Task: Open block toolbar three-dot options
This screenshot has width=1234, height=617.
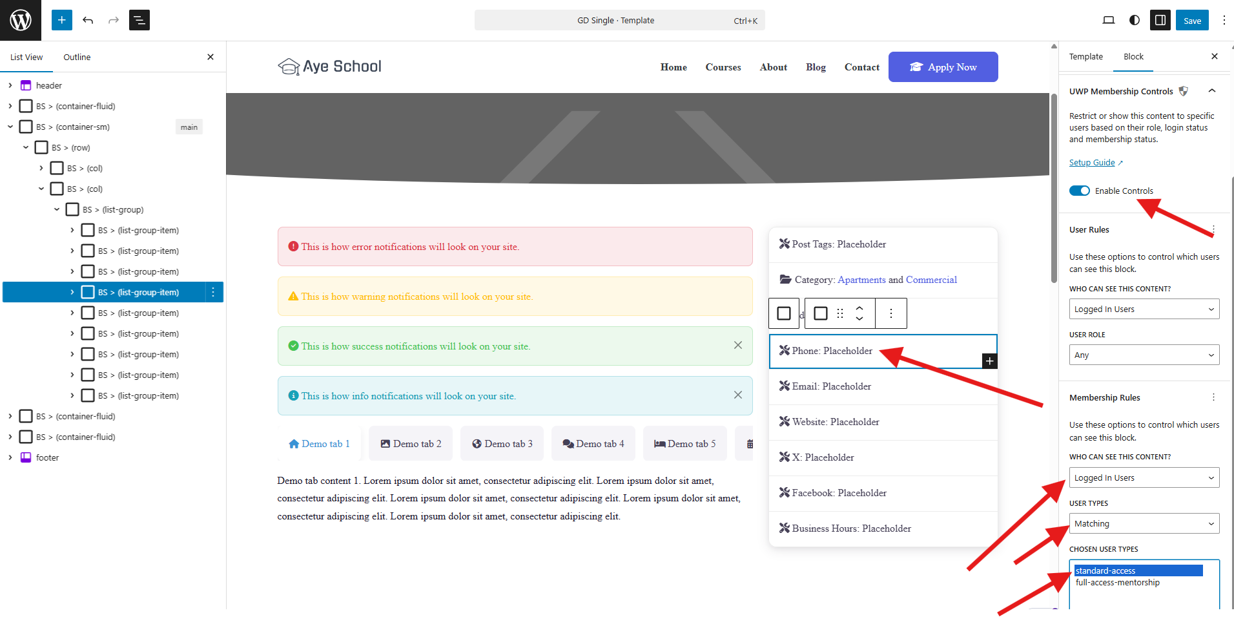Action: (891, 313)
